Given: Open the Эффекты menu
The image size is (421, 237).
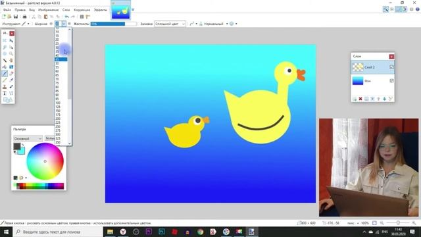Looking at the screenshot, I should (101, 10).
